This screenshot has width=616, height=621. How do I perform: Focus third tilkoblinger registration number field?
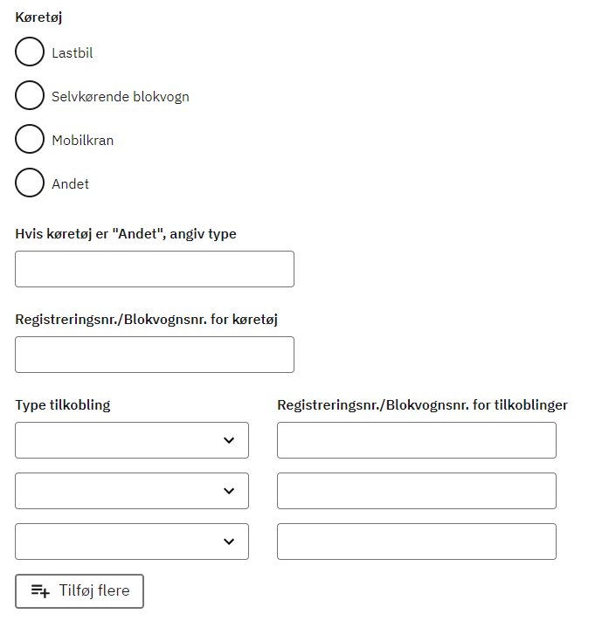tap(417, 542)
